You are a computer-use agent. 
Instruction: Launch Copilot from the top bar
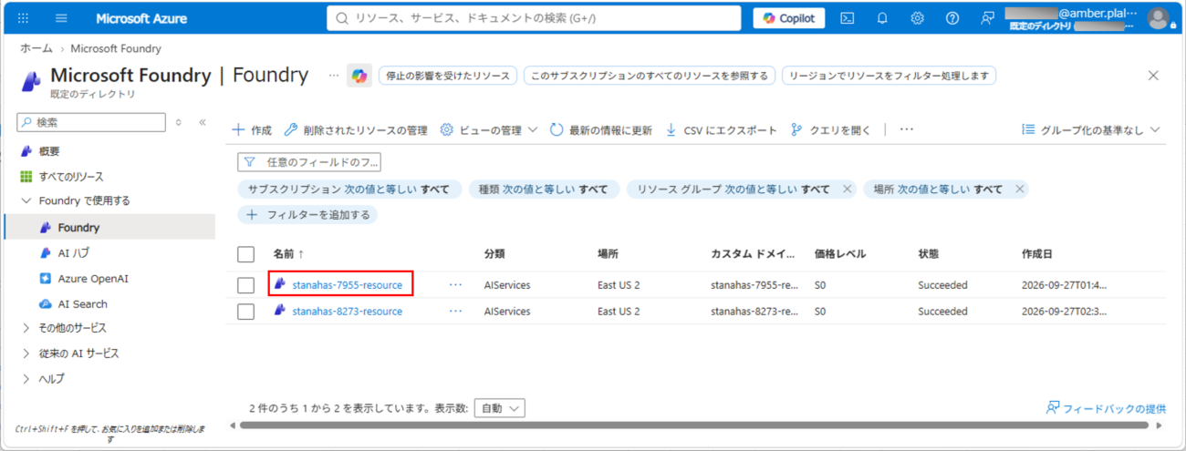[789, 18]
